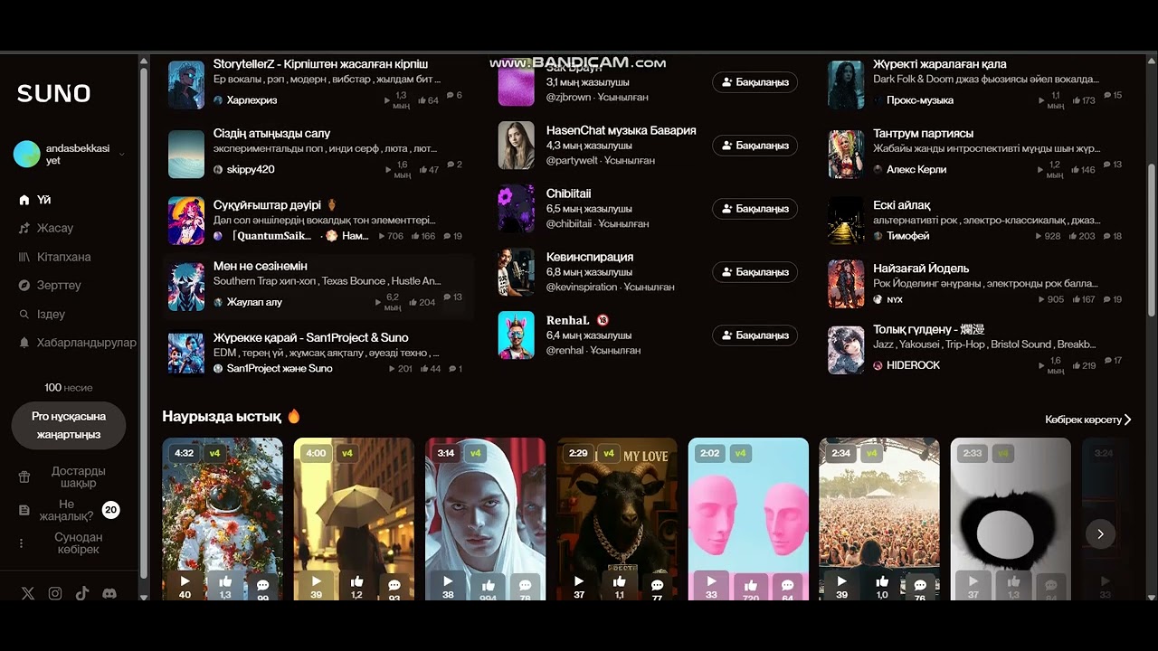
Task: Open the Не жаңалық? 20 badge
Action: [x=110, y=510]
